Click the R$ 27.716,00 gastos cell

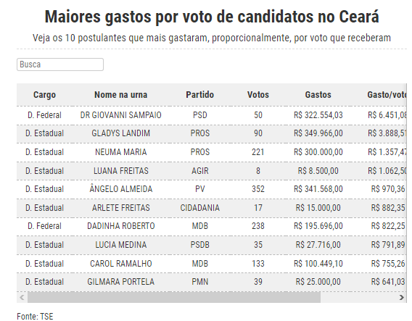(318, 245)
